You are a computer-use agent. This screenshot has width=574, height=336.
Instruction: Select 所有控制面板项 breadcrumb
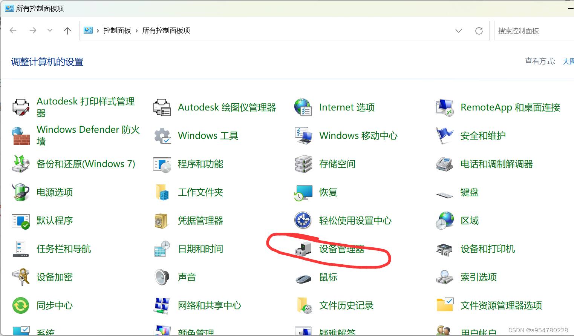[166, 31]
